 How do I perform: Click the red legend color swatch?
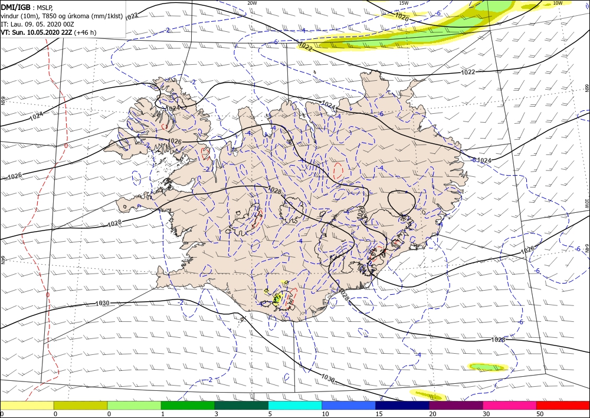[x=563, y=405]
